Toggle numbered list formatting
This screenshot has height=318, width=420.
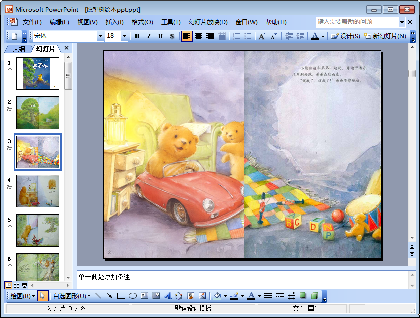[236, 36]
